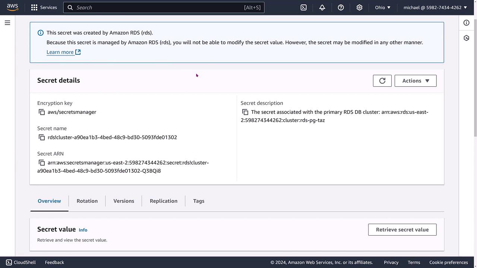The height and width of the screenshot is (268, 477).
Task: Open the Ohio region selector
Action: tap(383, 7)
